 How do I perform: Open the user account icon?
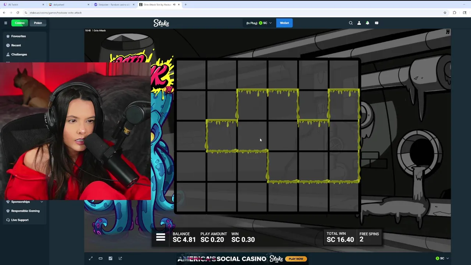click(x=359, y=23)
